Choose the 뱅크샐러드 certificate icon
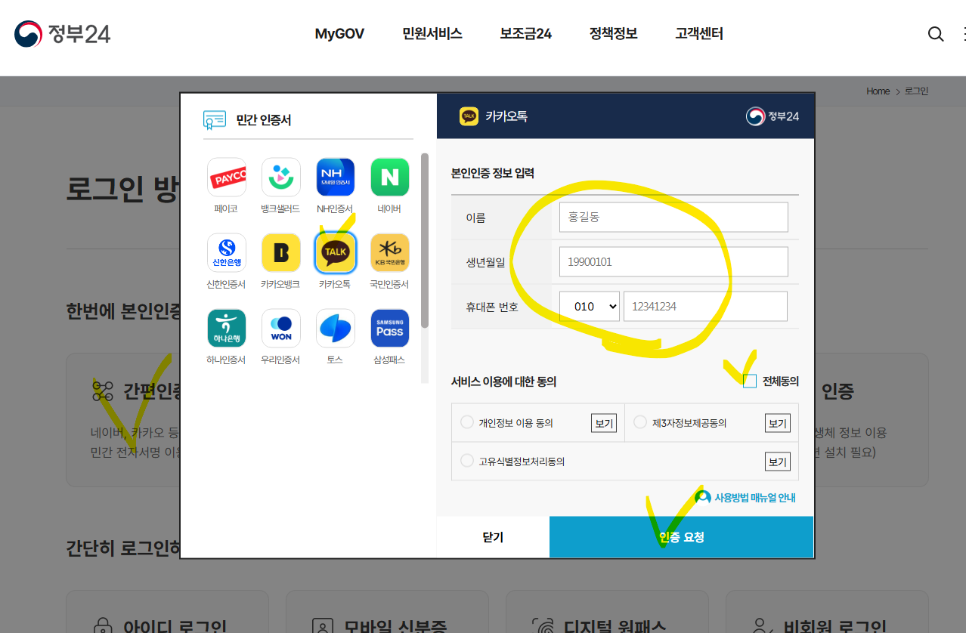This screenshot has height=633, width=966. pos(280,177)
